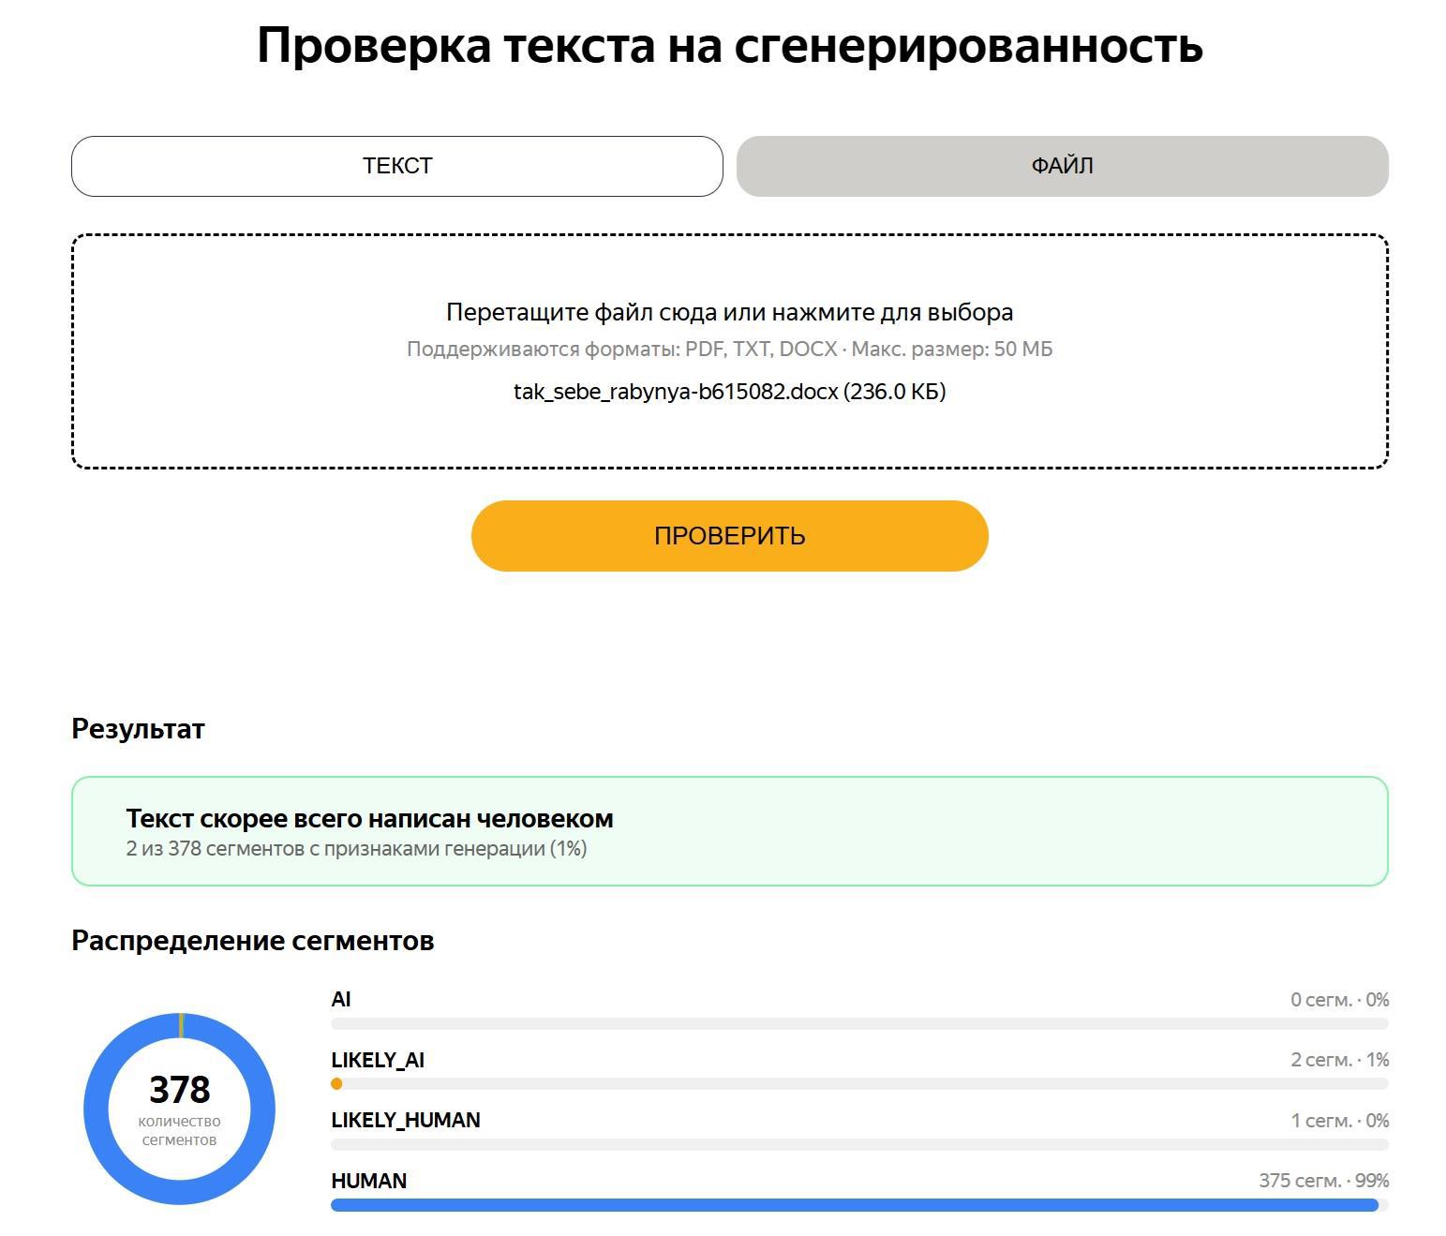
Task: Switch to the ТЕКСТ tab
Action: 397,166
